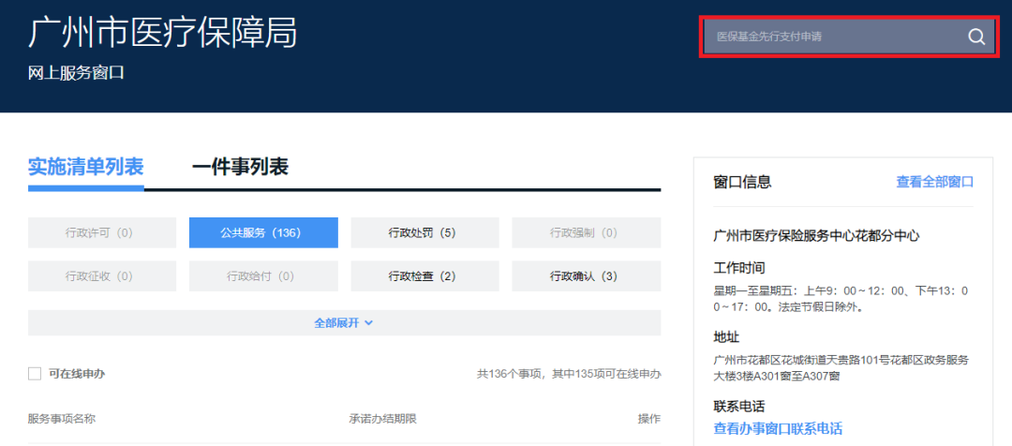Choose the 行政强制 (0) category
Screen dimensions: 1012x446
pos(586,232)
